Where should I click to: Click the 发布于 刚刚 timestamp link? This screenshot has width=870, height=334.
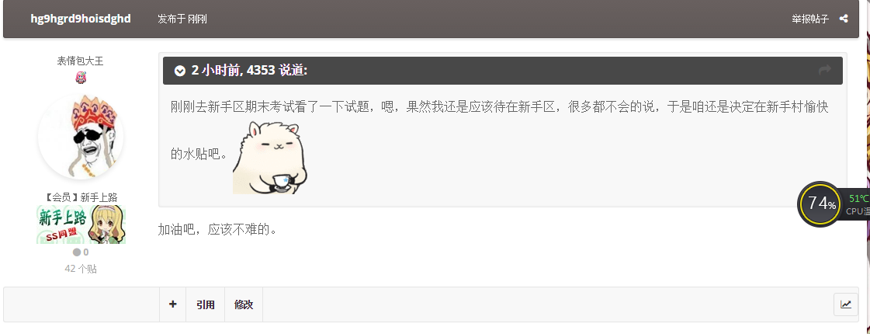click(182, 19)
